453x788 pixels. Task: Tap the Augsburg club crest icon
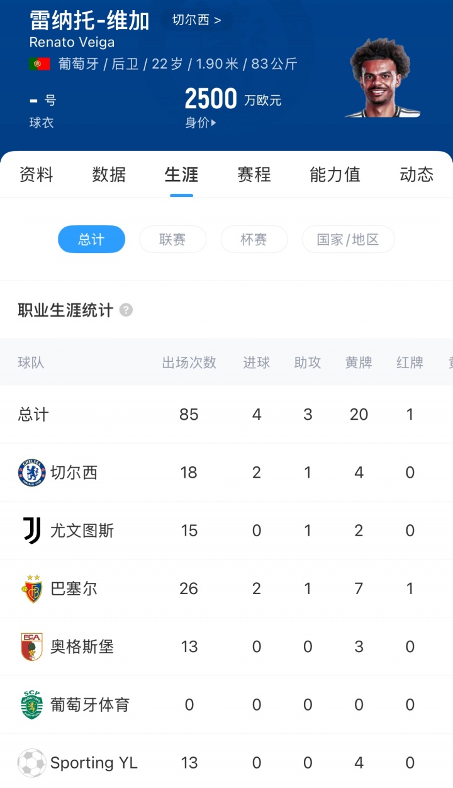coord(31,646)
